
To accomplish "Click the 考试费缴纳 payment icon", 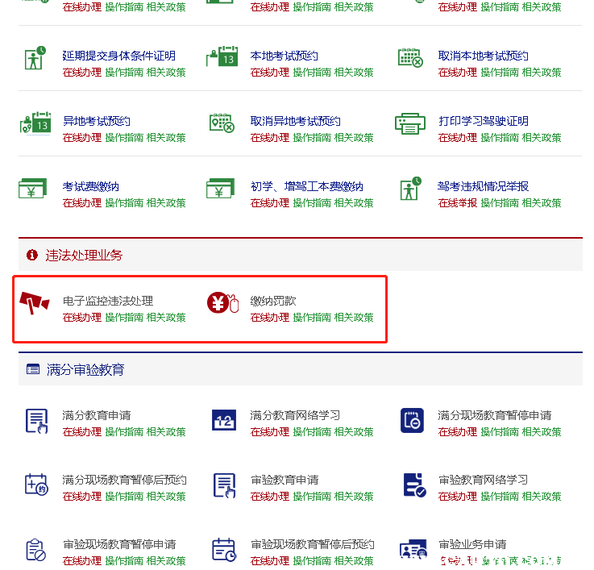I will point(35,189).
